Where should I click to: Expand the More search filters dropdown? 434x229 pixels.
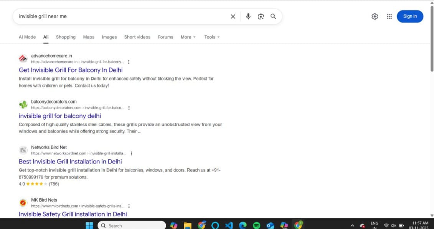(188, 37)
